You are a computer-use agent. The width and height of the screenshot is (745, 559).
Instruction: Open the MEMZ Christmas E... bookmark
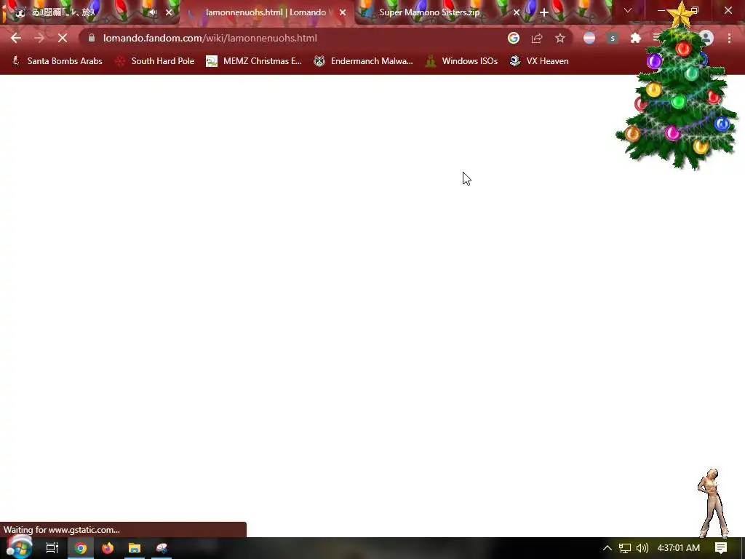(x=254, y=61)
